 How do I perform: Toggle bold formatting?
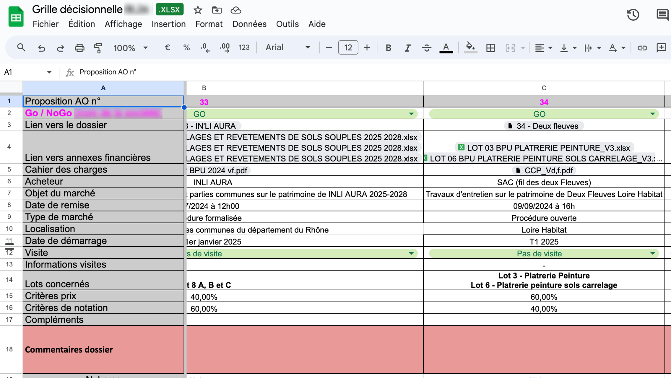pyautogui.click(x=389, y=48)
